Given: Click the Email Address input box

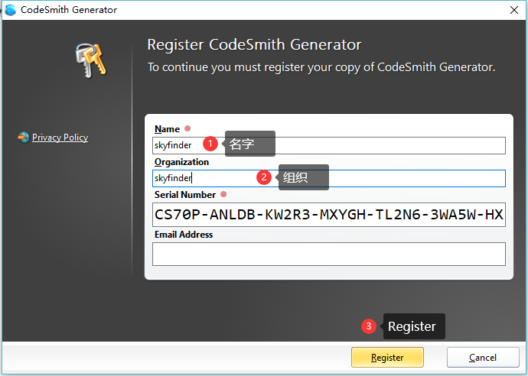Looking at the screenshot, I should [328, 254].
